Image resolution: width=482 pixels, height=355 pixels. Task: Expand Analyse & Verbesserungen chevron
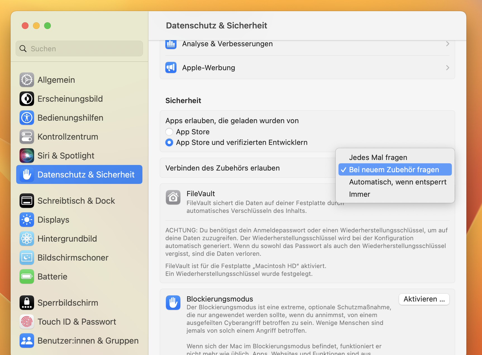pos(447,44)
